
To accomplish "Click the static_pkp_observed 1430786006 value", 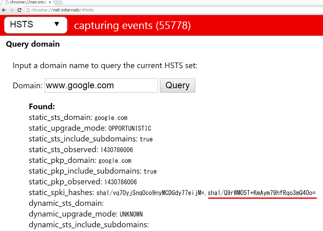I will coord(120,182).
